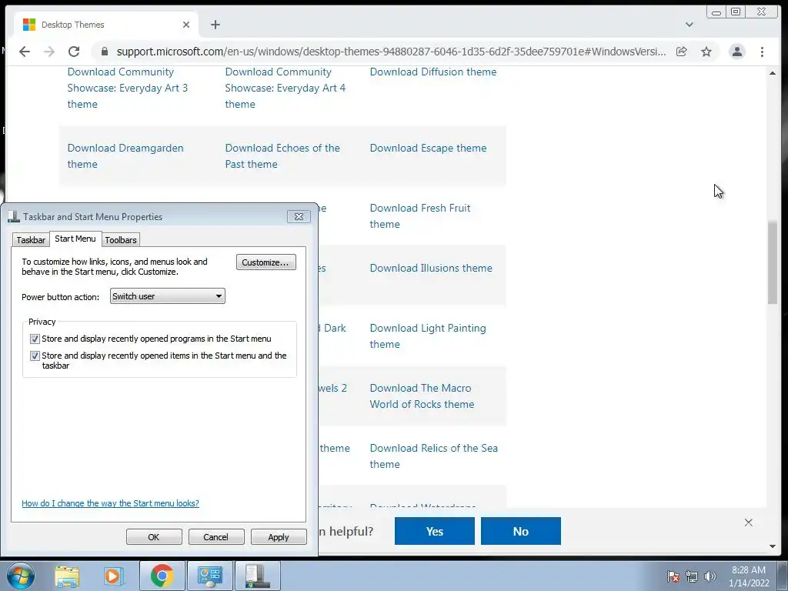Open Download Light Painting theme link
Screen dimensions: 788x591
point(428,336)
